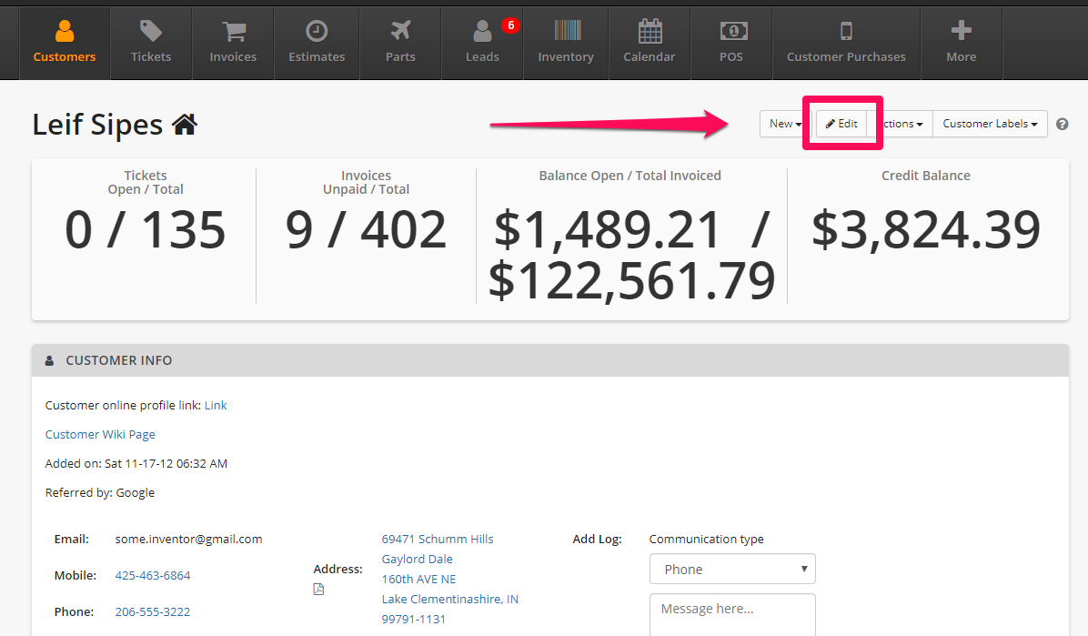Open the Communication type Phone dropdown

[732, 570]
